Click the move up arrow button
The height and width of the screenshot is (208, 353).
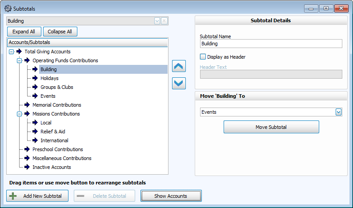(179, 67)
